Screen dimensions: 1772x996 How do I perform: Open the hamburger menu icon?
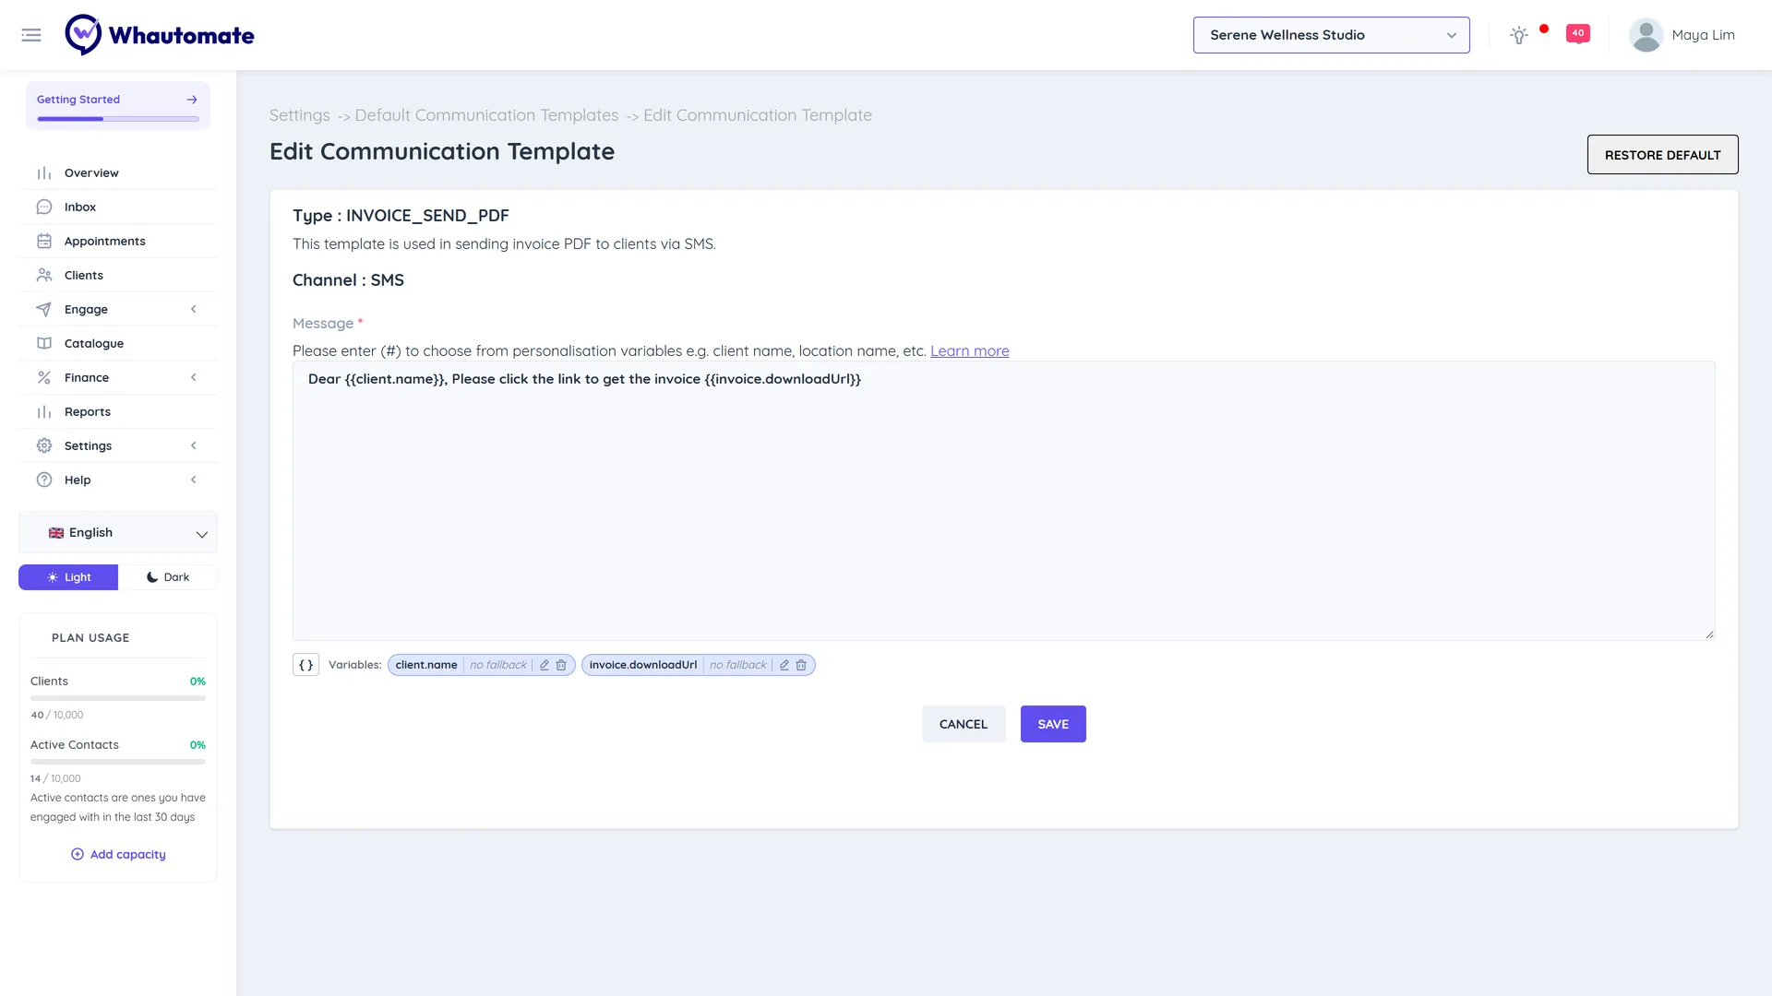pos(31,35)
